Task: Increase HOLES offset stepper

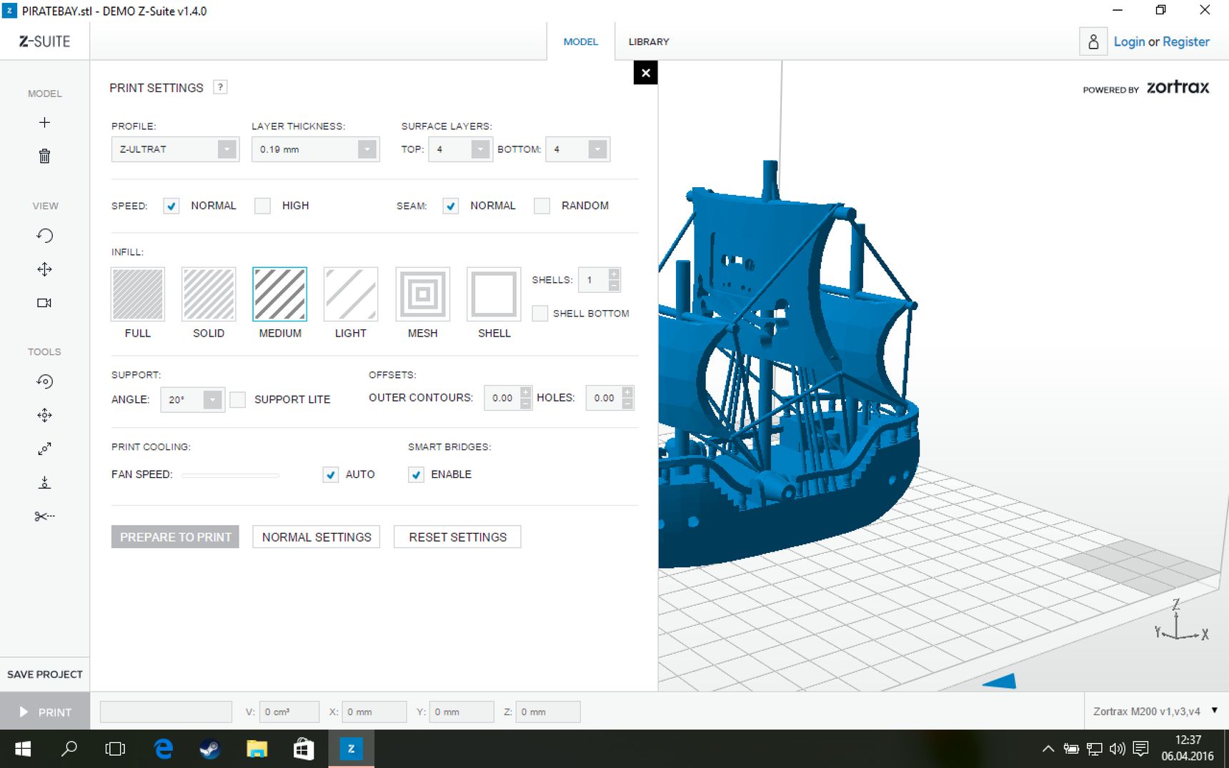Action: coord(627,392)
